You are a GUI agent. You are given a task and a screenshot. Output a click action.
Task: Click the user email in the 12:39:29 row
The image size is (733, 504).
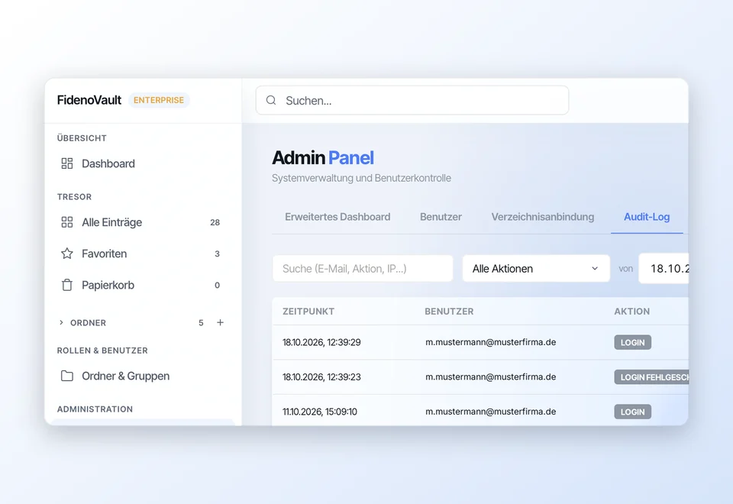coord(491,342)
